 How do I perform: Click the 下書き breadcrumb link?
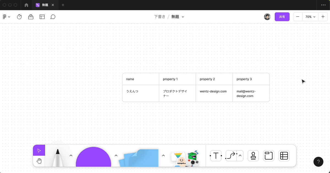pyautogui.click(x=160, y=17)
